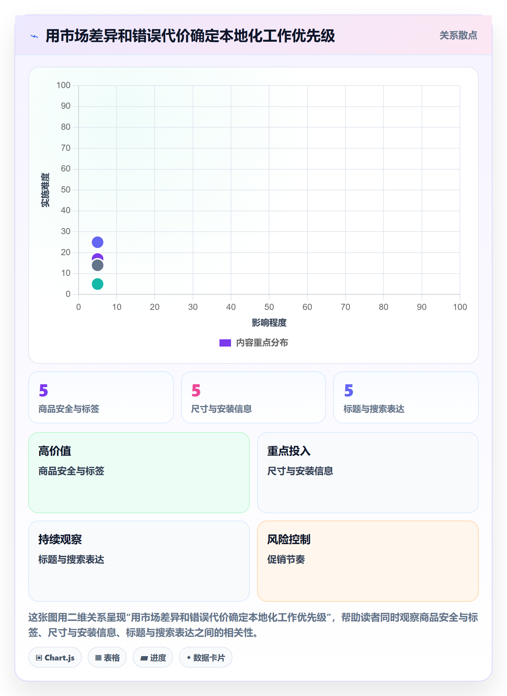The image size is (507, 696).
Task: Select the green 高价值 quadrant card
Action: (x=139, y=473)
